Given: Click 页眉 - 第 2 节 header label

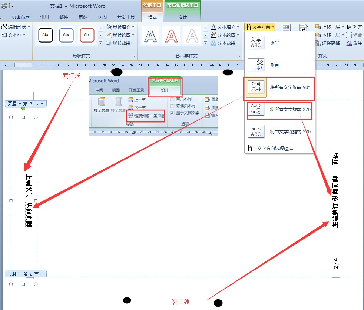Looking at the screenshot, I should point(26,103).
